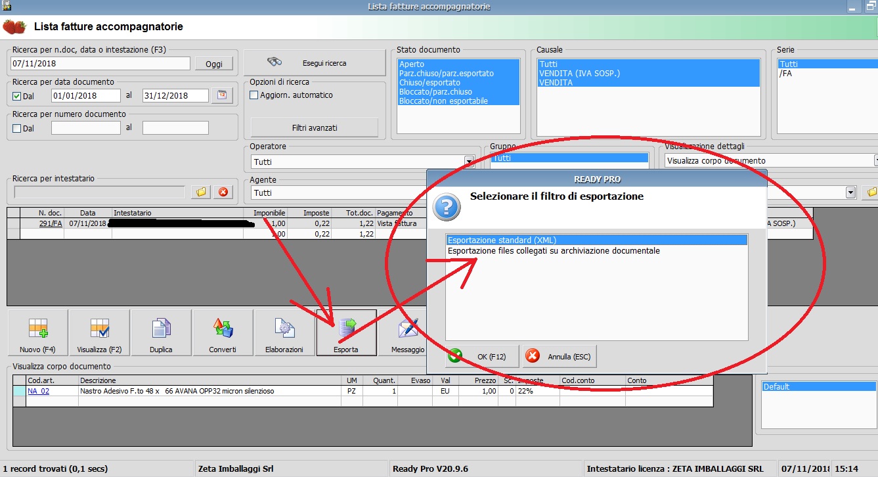Click the 15:14 clock in the status bar
Image resolution: width=878 pixels, height=477 pixels.
tap(848, 469)
